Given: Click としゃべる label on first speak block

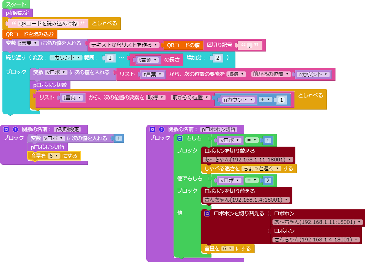Looking at the screenshot, I should (x=105, y=23).
